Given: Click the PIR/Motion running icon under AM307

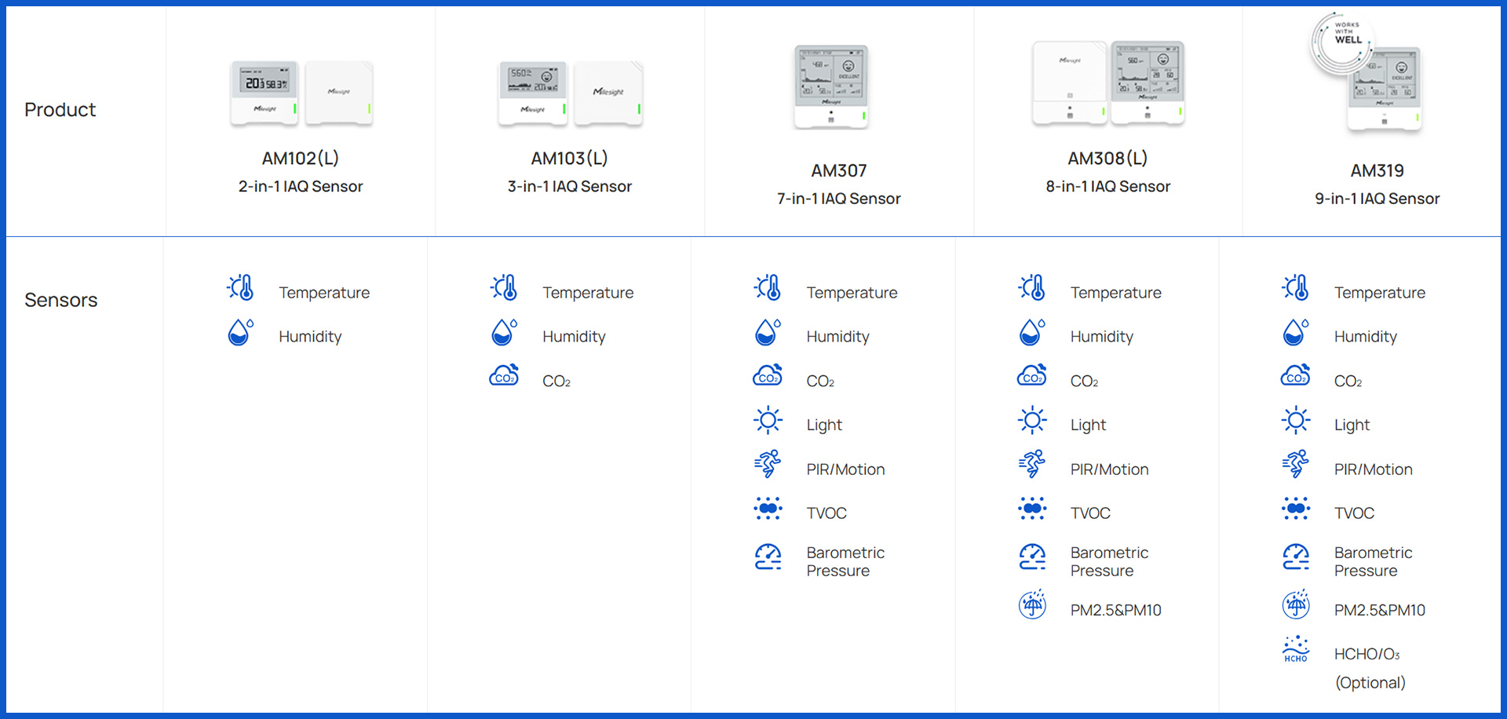Looking at the screenshot, I should 768,464.
